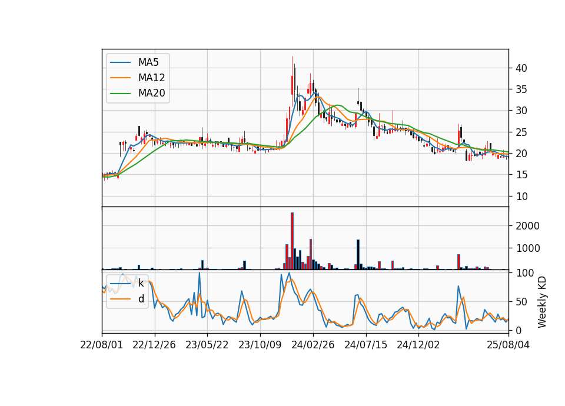Click the volume axis value 2000
The width and height of the screenshot is (565, 406).
[527, 226]
